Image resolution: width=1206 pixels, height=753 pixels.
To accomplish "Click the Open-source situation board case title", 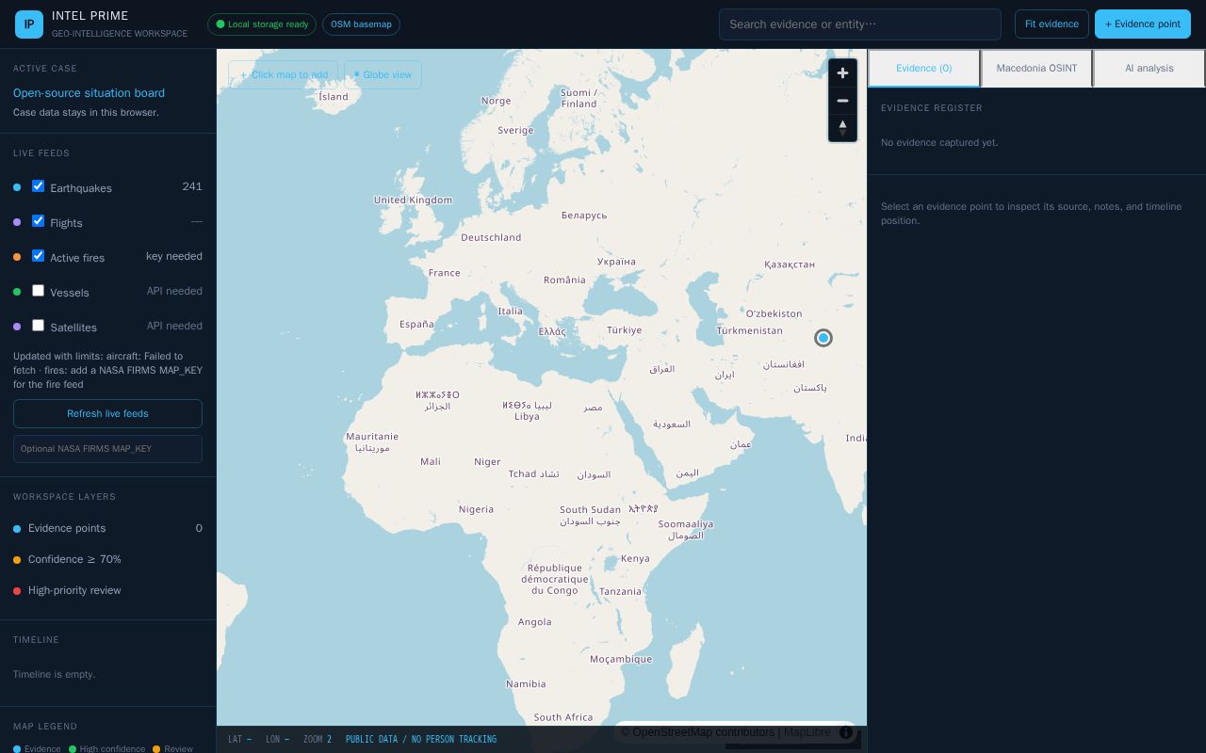I will click(x=89, y=93).
